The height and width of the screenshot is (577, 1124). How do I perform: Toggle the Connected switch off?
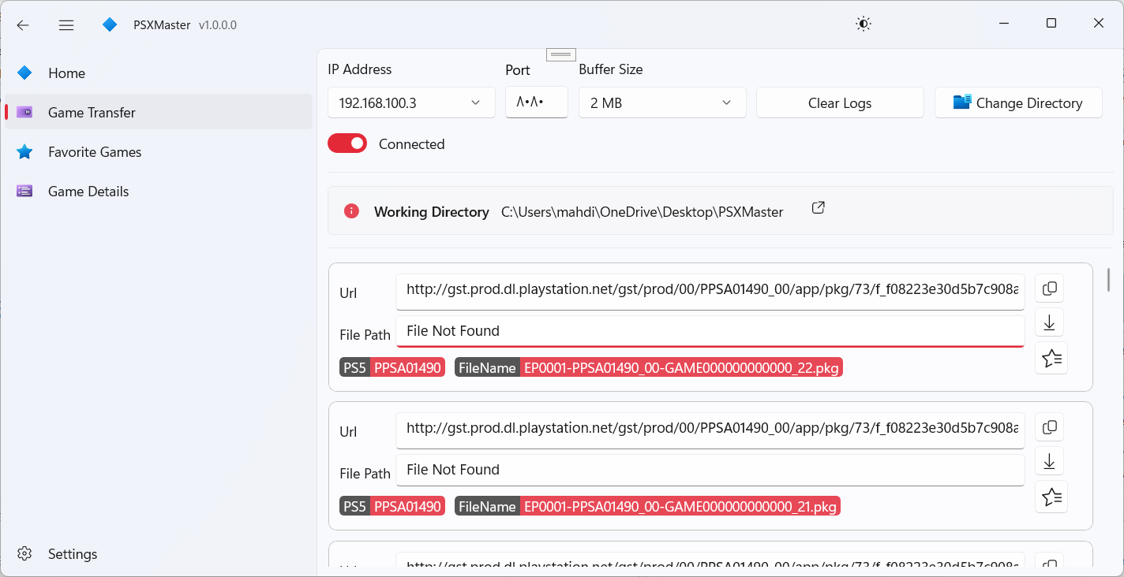[347, 143]
